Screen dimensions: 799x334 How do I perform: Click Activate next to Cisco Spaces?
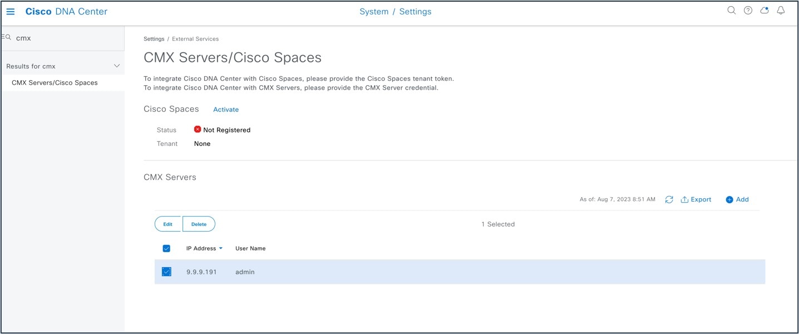226,110
